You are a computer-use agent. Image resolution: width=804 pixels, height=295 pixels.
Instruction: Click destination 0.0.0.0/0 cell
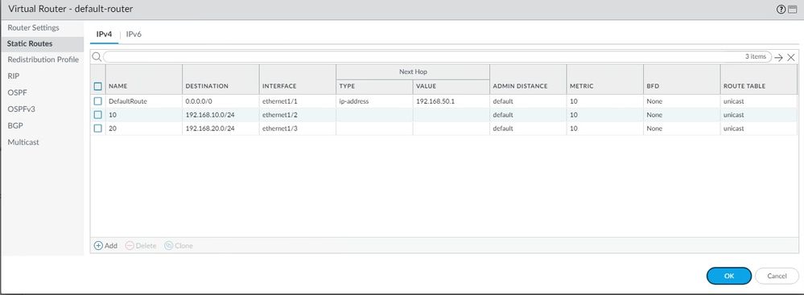(199, 101)
